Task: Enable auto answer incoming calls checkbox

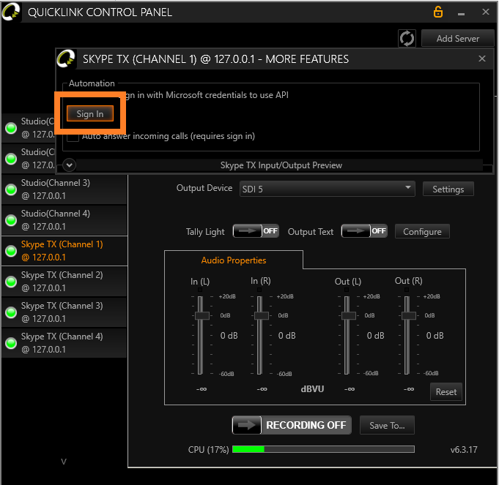Action: tap(73, 137)
